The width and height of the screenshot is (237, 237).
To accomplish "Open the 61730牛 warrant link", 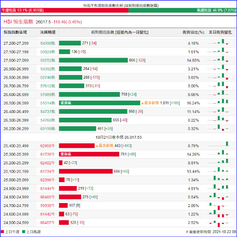I will (47, 154).
